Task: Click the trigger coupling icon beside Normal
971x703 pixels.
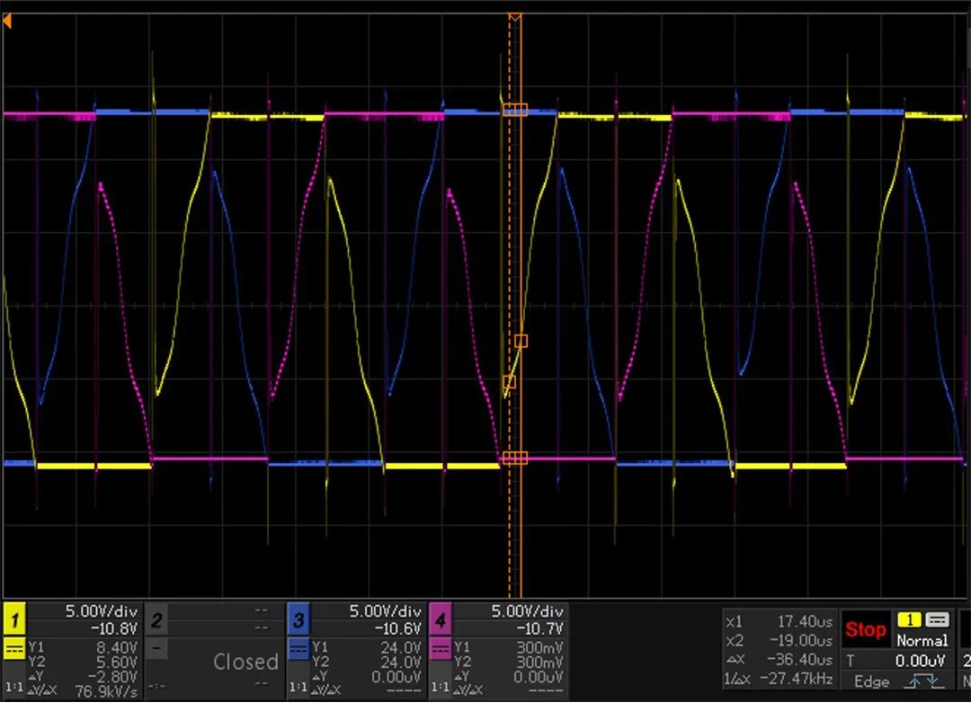Action: [937, 619]
